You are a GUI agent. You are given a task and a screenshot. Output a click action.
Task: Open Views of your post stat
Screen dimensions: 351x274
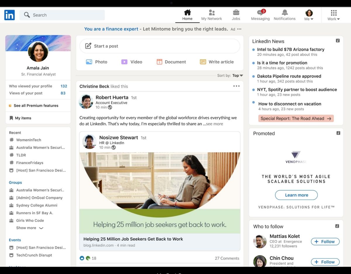(x=38, y=93)
